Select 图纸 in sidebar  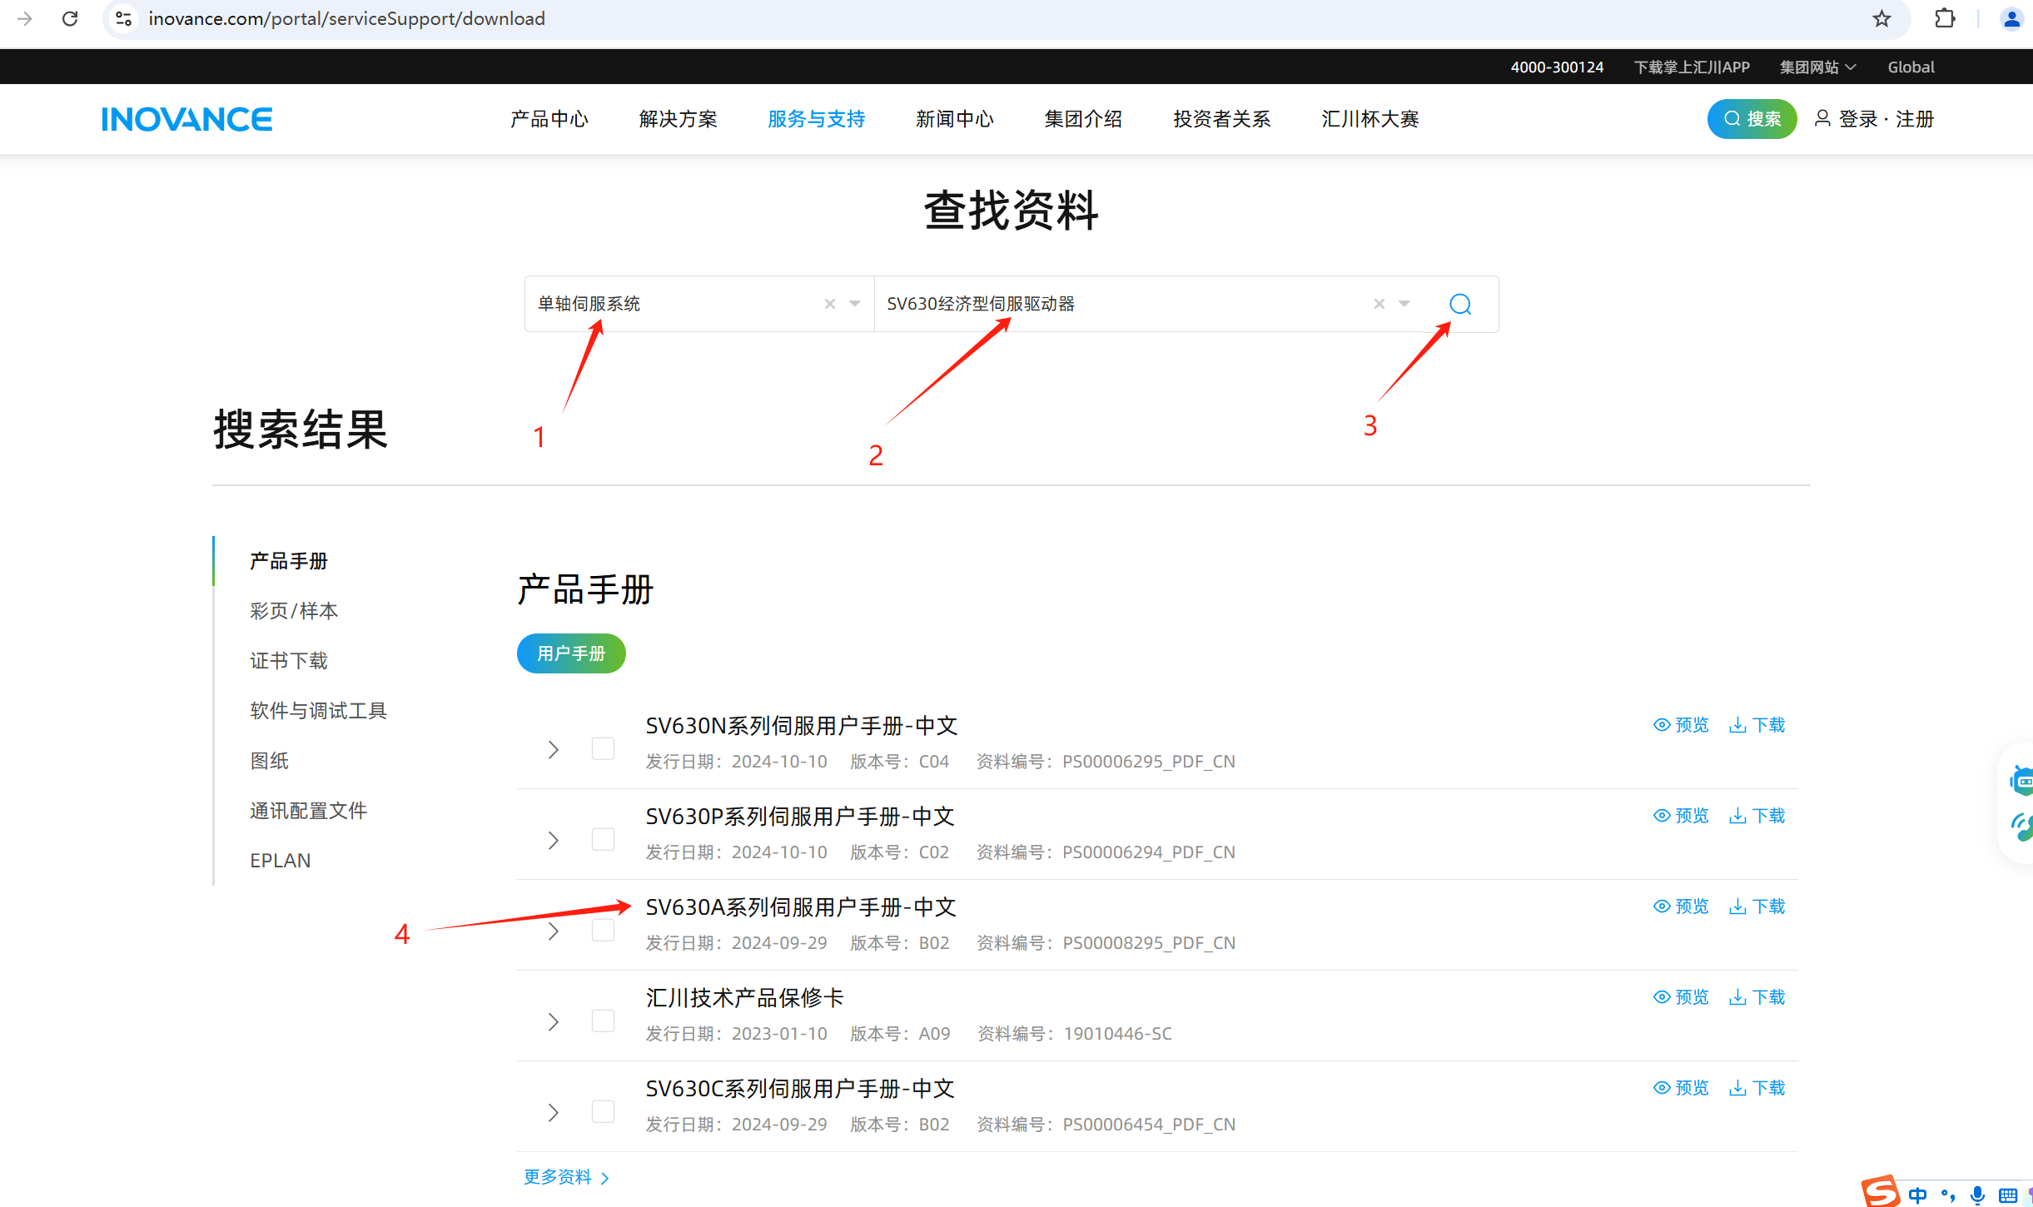(270, 761)
